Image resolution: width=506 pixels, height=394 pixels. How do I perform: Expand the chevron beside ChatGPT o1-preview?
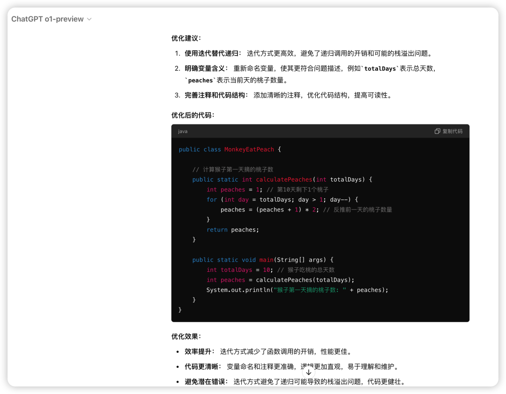(x=89, y=19)
